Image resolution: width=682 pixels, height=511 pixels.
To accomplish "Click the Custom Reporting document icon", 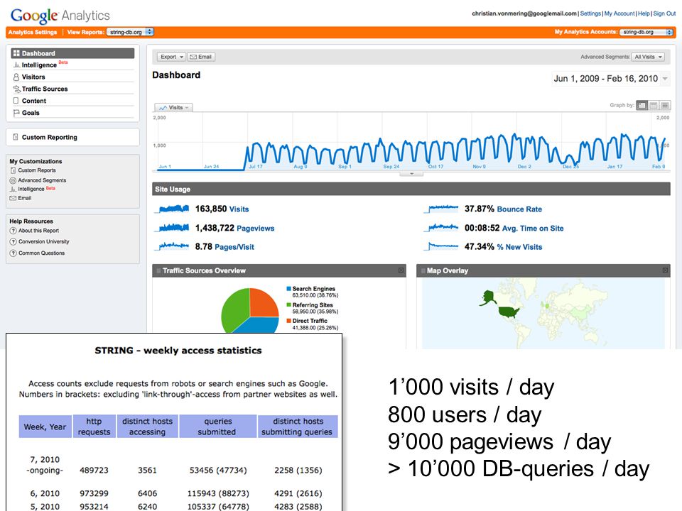I will click(16, 137).
